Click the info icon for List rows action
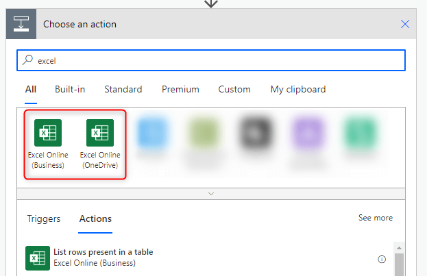Viewport: 427px width, 276px height. 382,260
